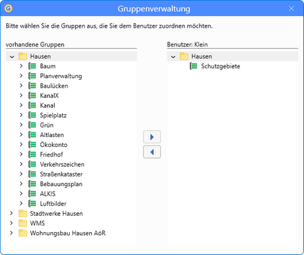Collapse the Hausen folder in vorhandene Gruppen
The width and height of the screenshot is (304, 255).
point(12,57)
